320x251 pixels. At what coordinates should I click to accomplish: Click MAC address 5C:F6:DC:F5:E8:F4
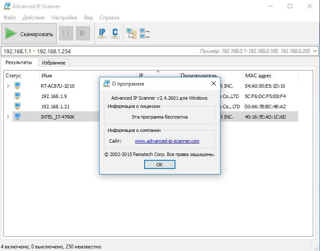(265, 96)
